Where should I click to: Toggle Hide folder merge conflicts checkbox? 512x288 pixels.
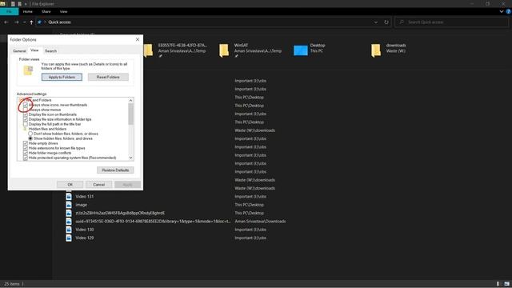click(x=26, y=153)
